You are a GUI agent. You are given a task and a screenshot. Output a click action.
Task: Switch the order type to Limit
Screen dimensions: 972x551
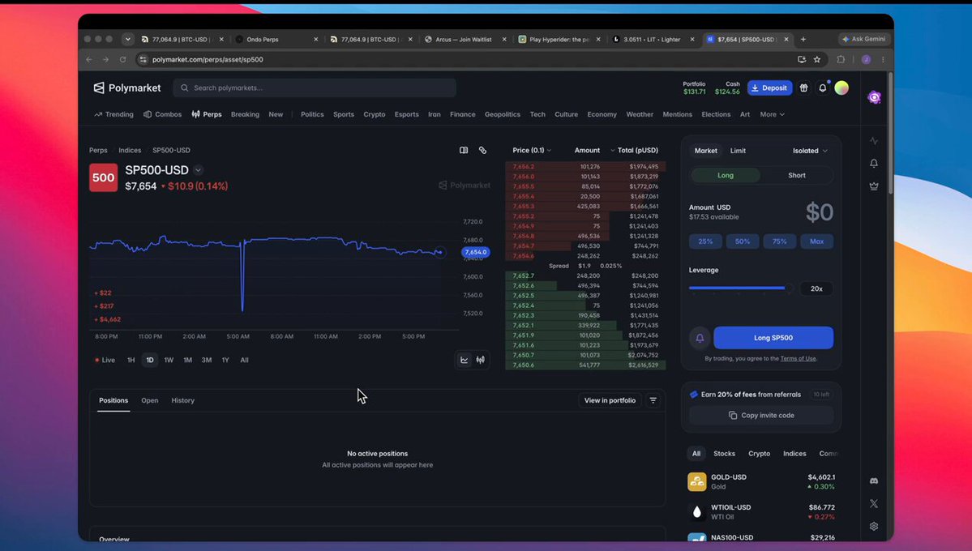click(738, 151)
